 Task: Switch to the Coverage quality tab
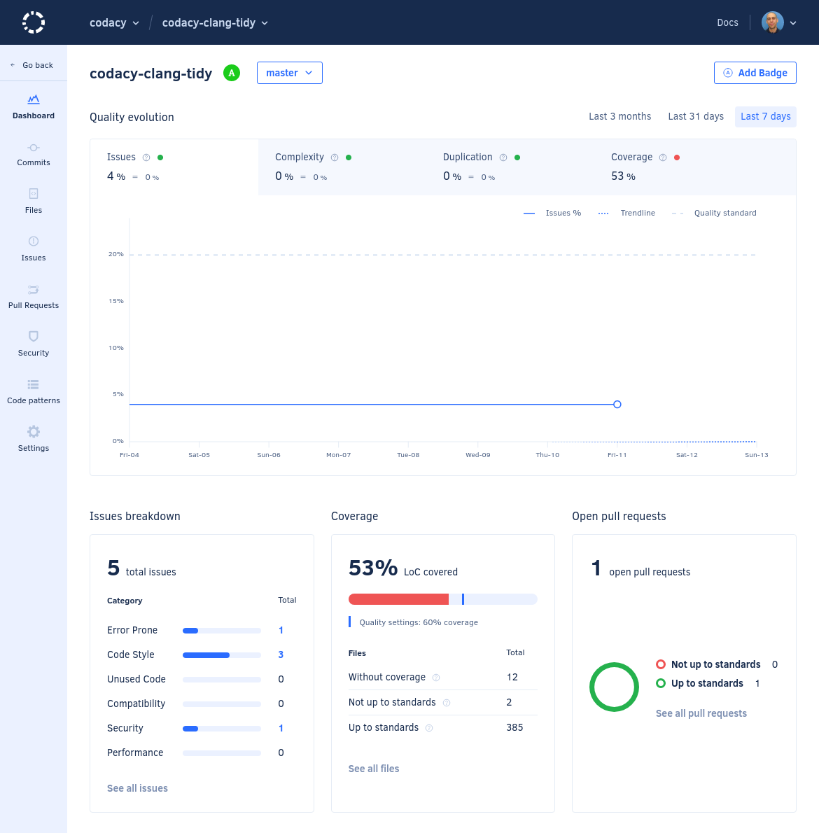point(694,167)
